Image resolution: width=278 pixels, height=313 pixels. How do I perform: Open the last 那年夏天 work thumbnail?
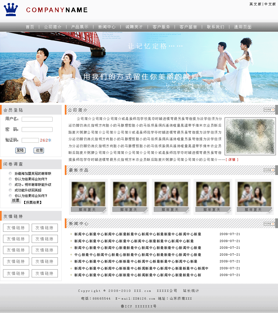[x=254, y=197]
